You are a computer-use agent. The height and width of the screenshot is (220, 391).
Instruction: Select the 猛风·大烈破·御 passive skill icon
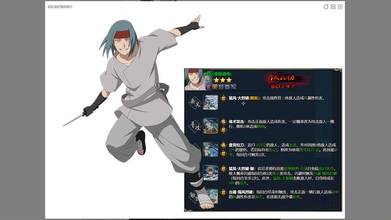coord(211,172)
